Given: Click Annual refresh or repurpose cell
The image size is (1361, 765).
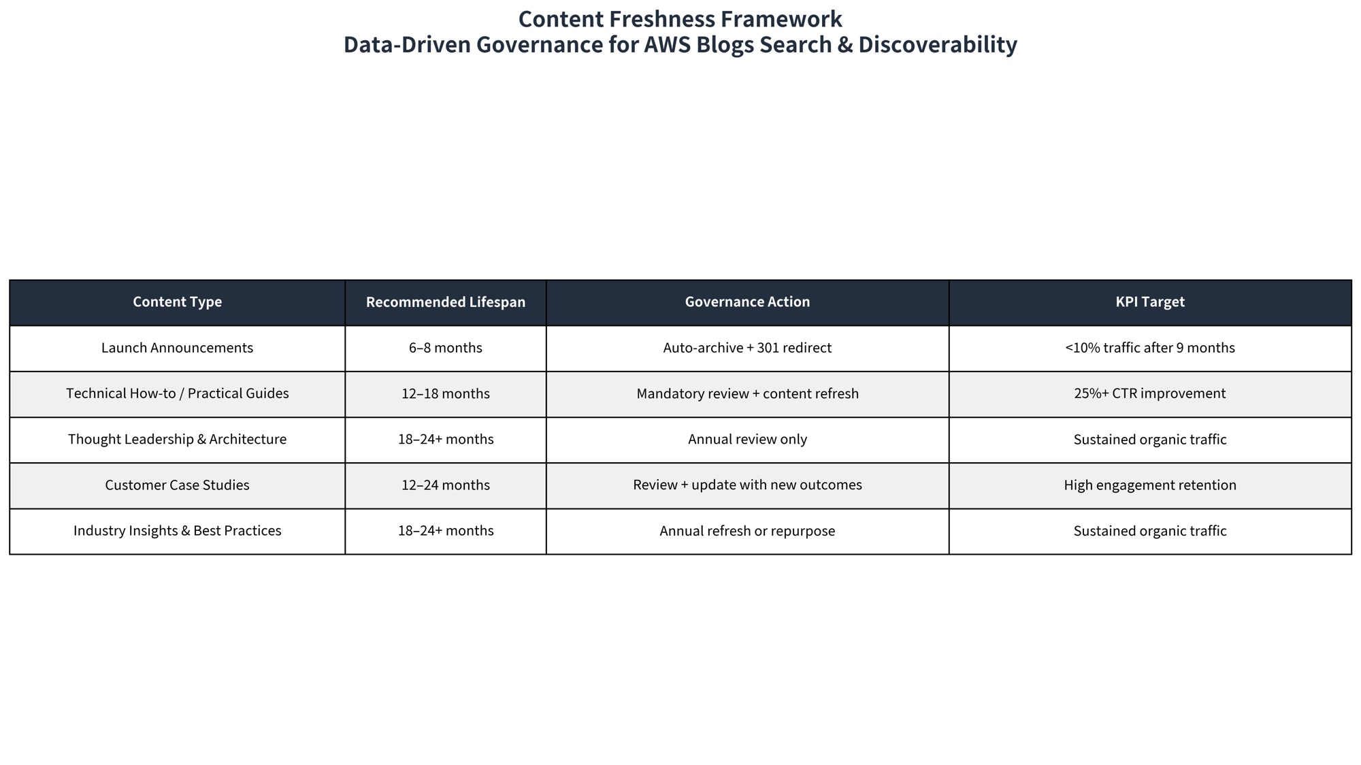Looking at the screenshot, I should (747, 531).
